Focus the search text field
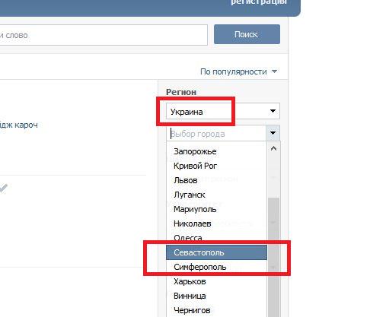Screen dimensions: 370x317 [104, 35]
